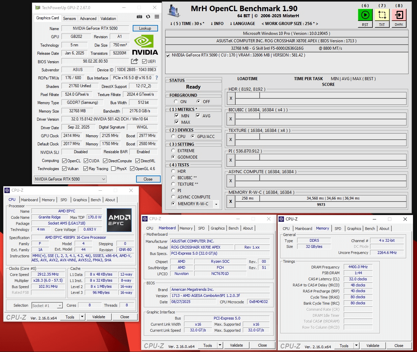Screen dimensions: 417x352
Task: Open the Bench tab in CPU-Z CPU window
Action: coord(96,200)
